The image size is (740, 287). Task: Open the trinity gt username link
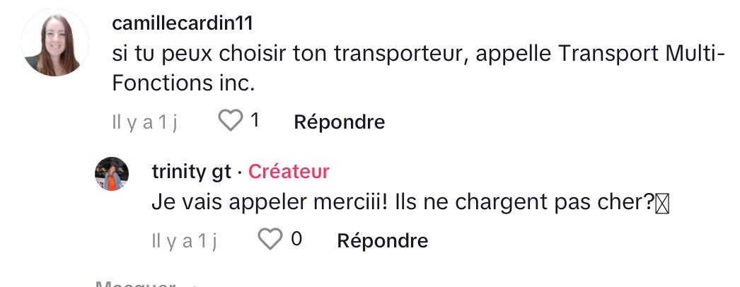191,172
